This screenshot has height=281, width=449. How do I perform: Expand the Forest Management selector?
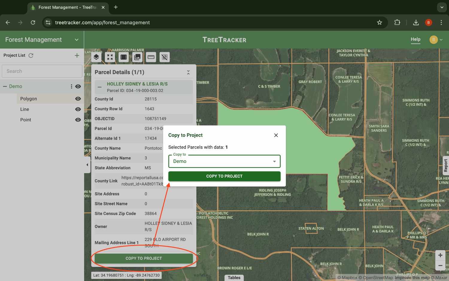[76, 40]
